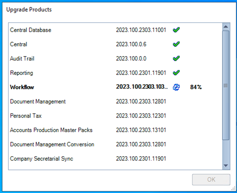
Task: Select the Audit Trail product name
Action: pyautogui.click(x=22, y=58)
